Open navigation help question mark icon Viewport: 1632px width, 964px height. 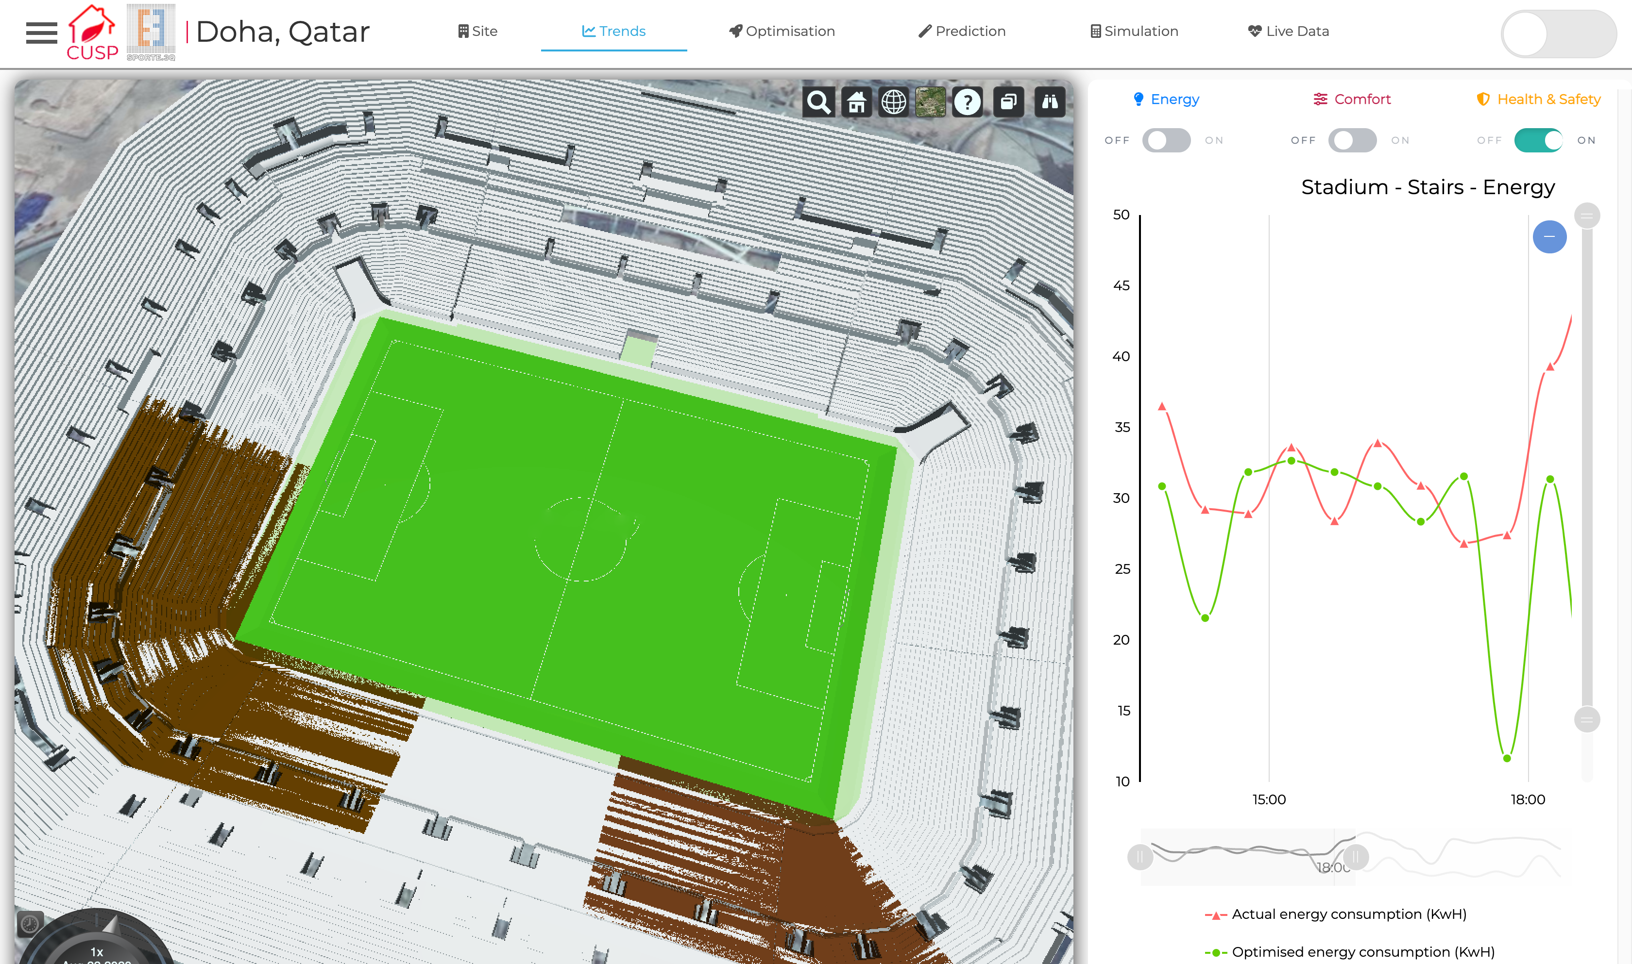click(968, 102)
